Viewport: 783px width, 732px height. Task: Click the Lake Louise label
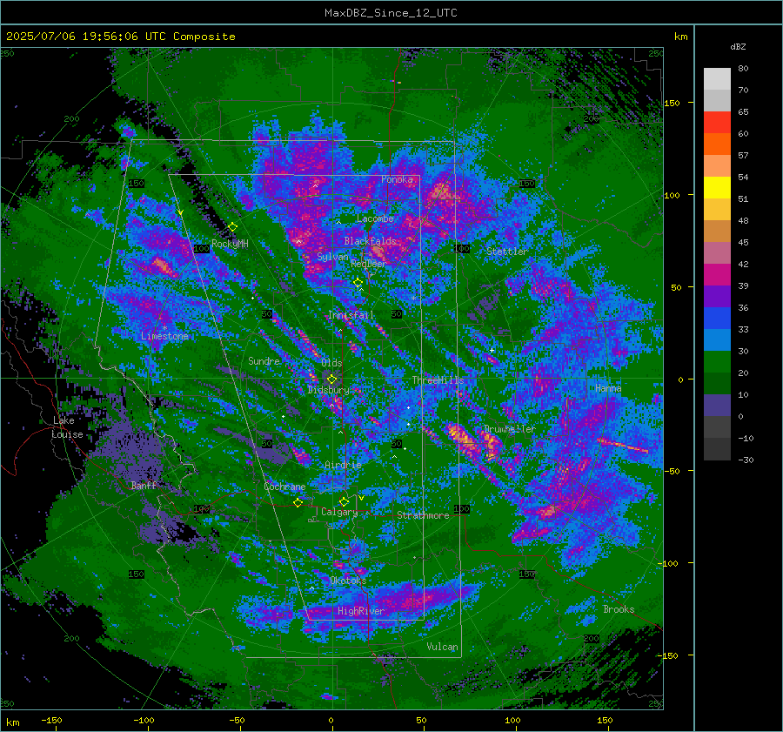tap(67, 427)
